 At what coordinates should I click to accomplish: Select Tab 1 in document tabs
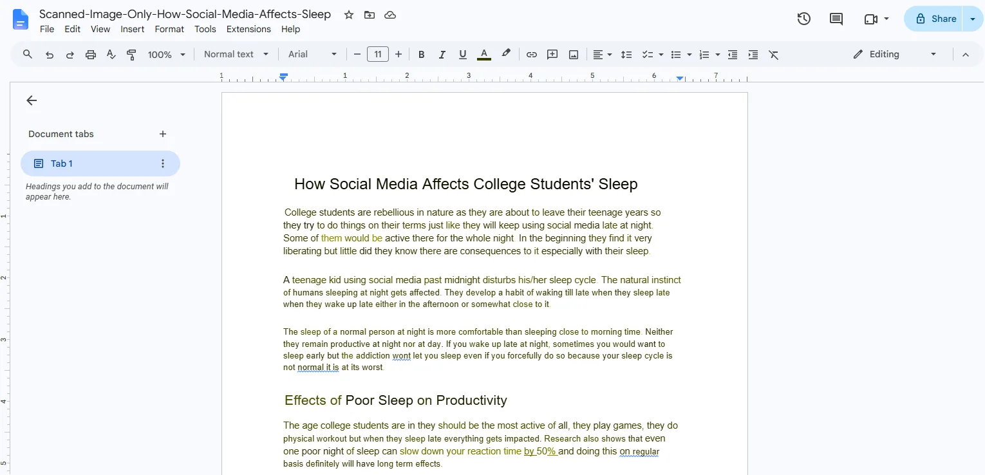click(100, 163)
